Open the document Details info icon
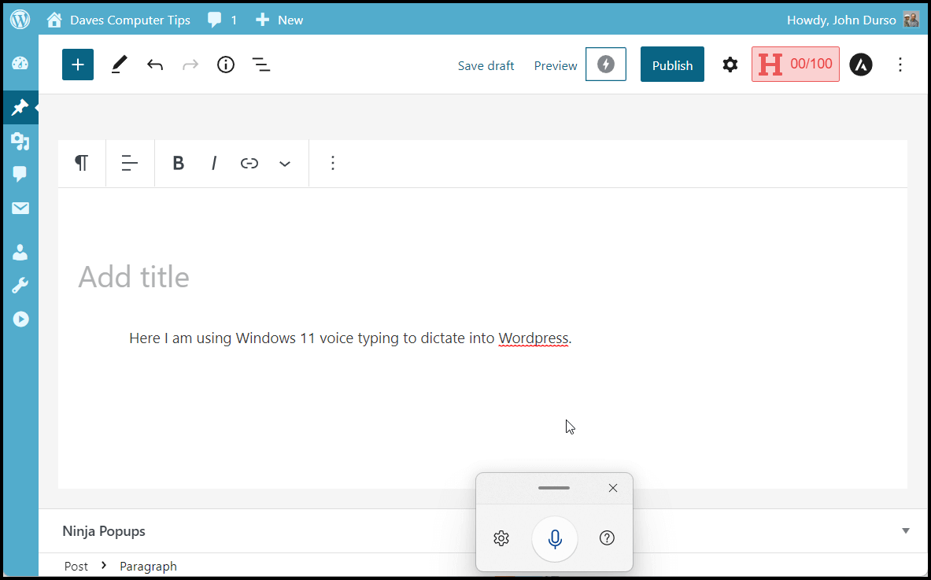 coord(226,65)
